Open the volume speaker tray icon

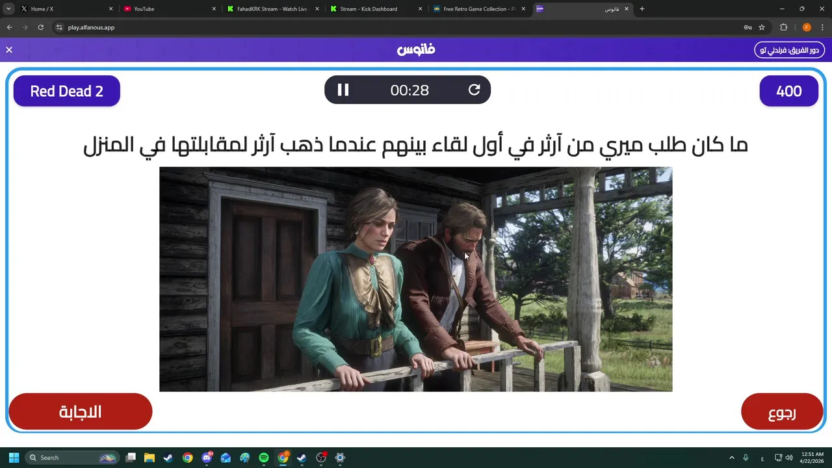coord(788,458)
